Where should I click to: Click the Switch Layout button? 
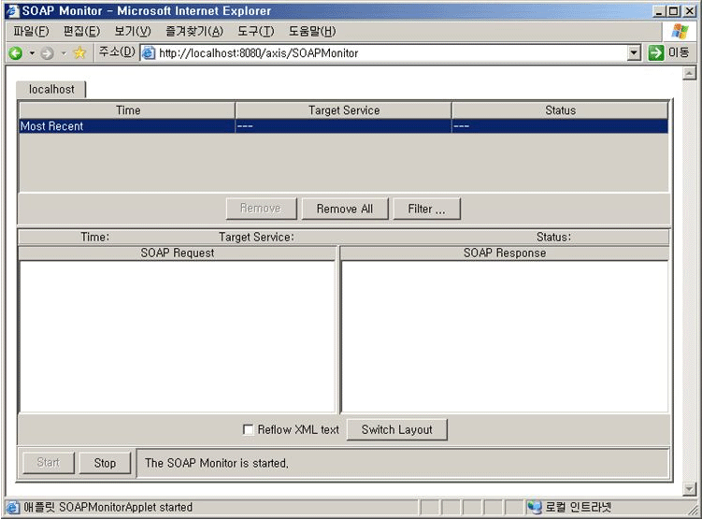click(396, 429)
